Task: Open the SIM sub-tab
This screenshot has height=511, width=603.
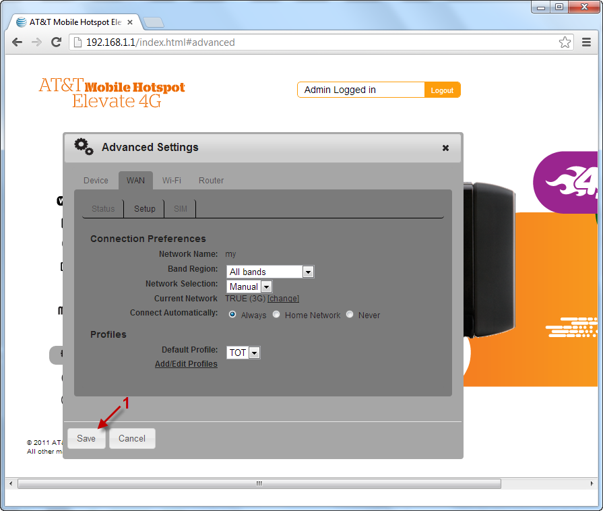Action: [181, 208]
